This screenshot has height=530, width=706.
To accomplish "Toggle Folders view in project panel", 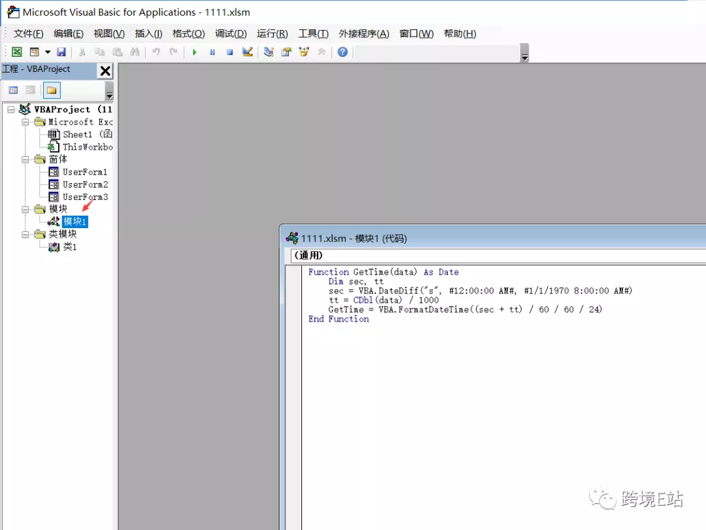I will pyautogui.click(x=52, y=90).
